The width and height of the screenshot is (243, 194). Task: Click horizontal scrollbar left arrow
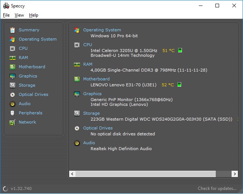pyautogui.click(x=72, y=174)
